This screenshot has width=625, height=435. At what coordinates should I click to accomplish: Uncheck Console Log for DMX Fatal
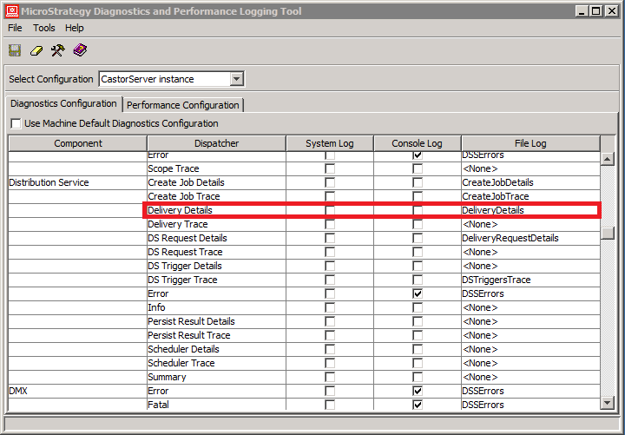pos(418,405)
